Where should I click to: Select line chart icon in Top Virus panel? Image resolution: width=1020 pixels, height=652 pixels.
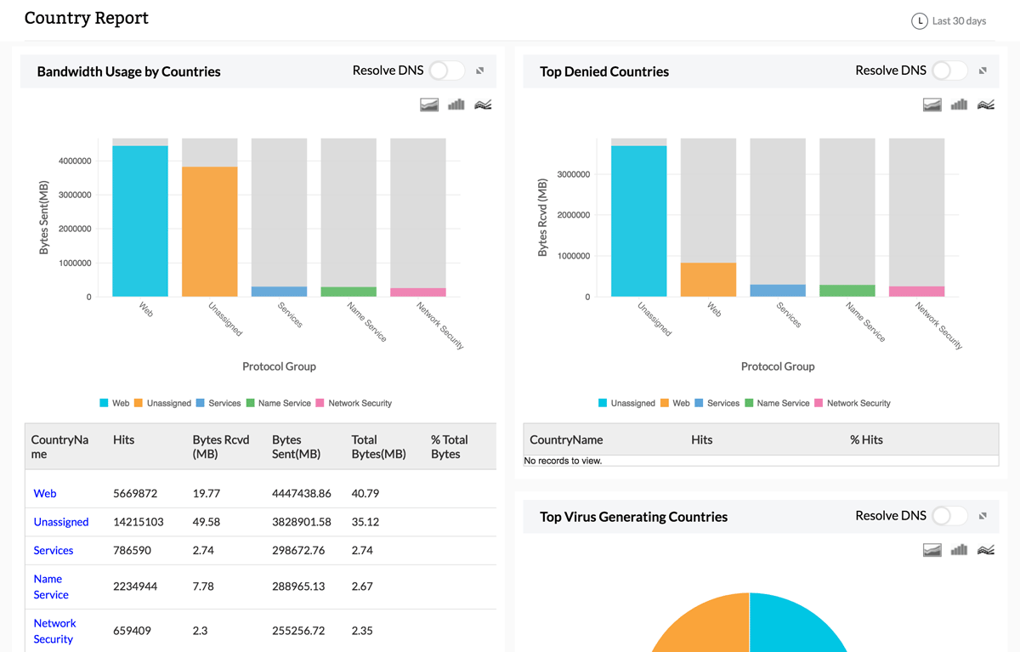[986, 550]
